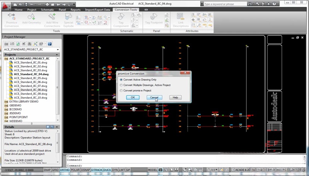309x176 pixels.
Task: Select the GBDEMO project in tree
Action: 15,105
